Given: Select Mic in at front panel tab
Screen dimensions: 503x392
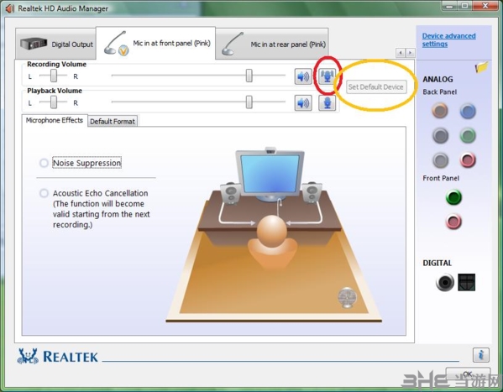Looking at the screenshot, I should click(x=156, y=44).
